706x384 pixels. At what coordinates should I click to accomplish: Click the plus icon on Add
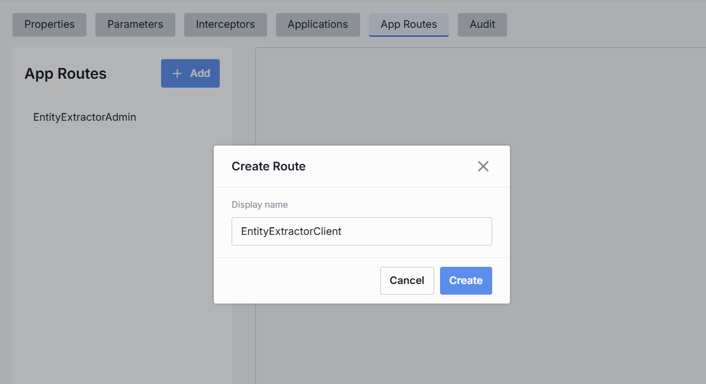click(177, 73)
